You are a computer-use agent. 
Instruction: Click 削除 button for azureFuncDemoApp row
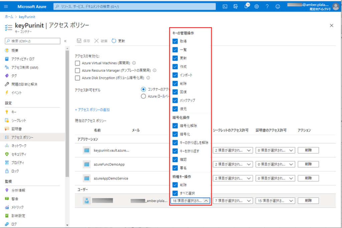[308, 164]
